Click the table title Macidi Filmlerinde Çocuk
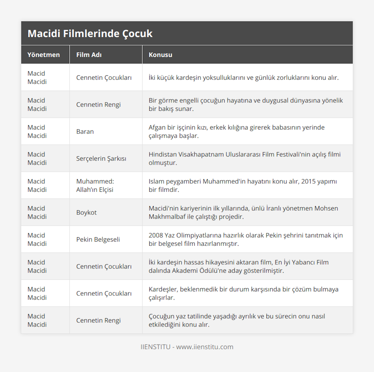 click(x=90, y=34)
